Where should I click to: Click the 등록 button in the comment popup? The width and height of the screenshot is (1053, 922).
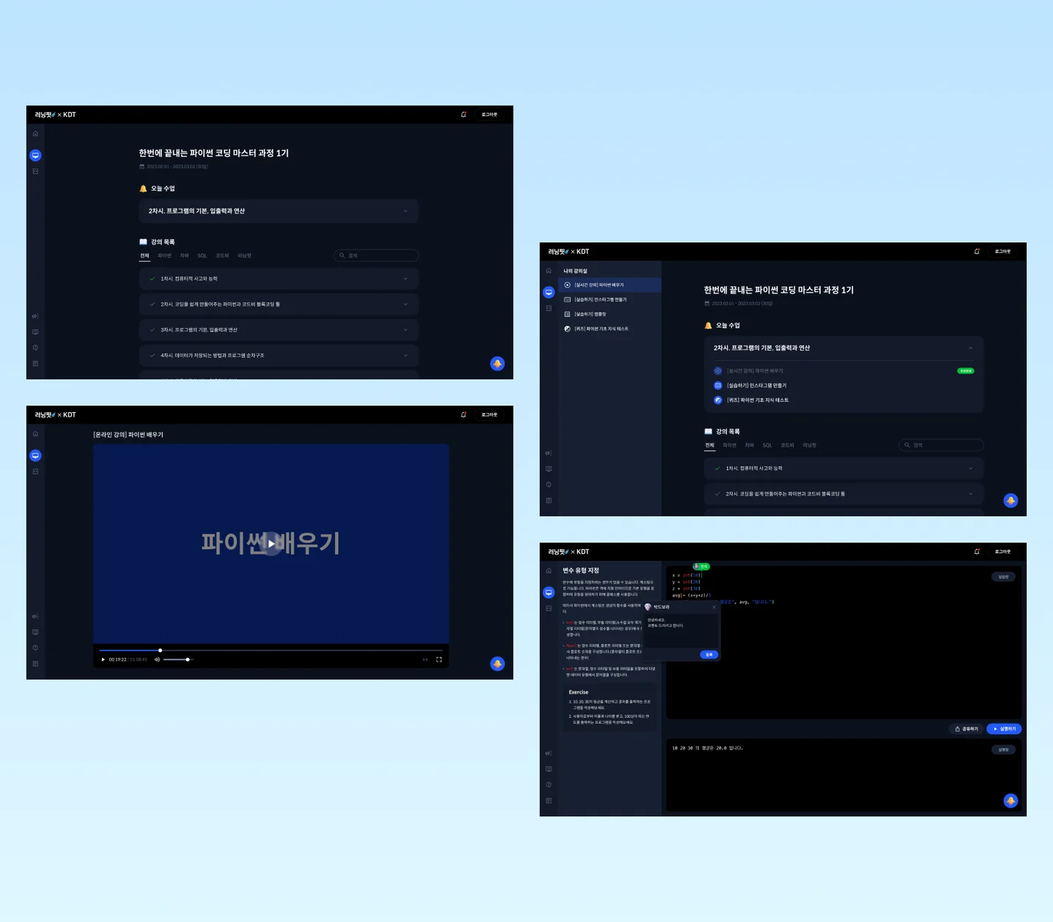pos(709,654)
